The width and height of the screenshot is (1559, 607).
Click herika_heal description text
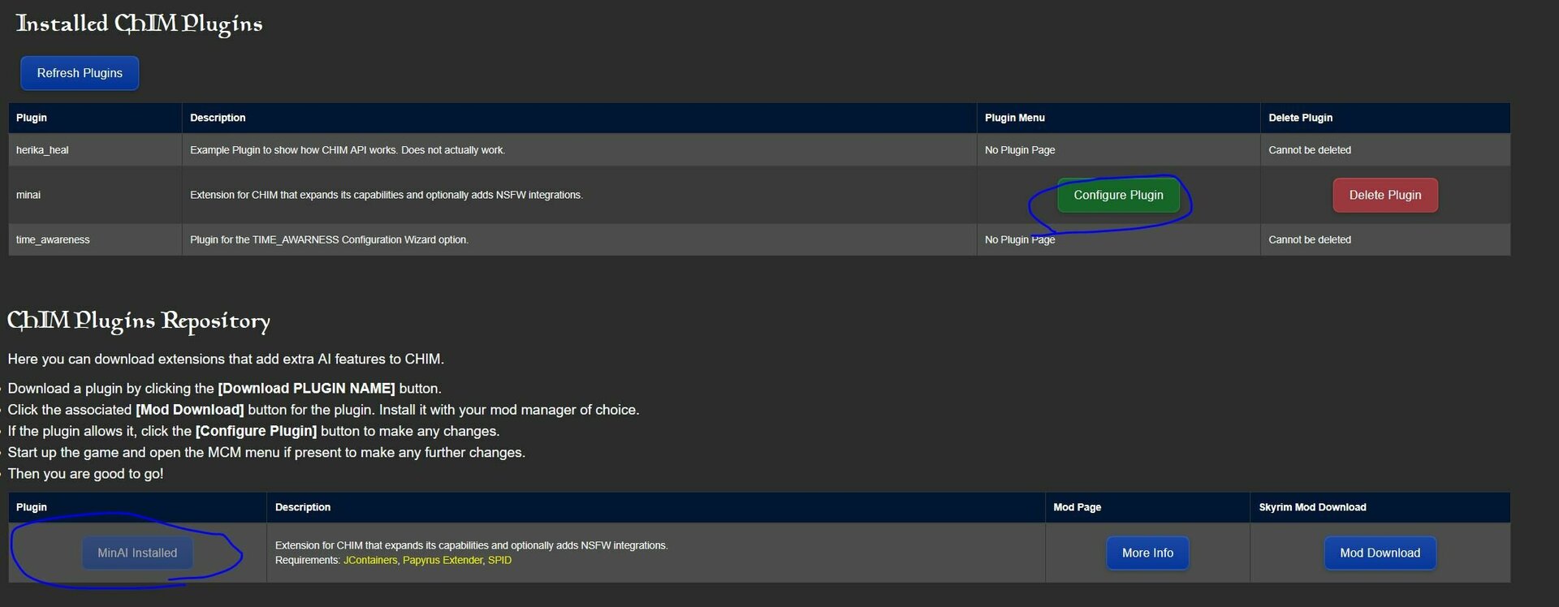[x=348, y=150]
